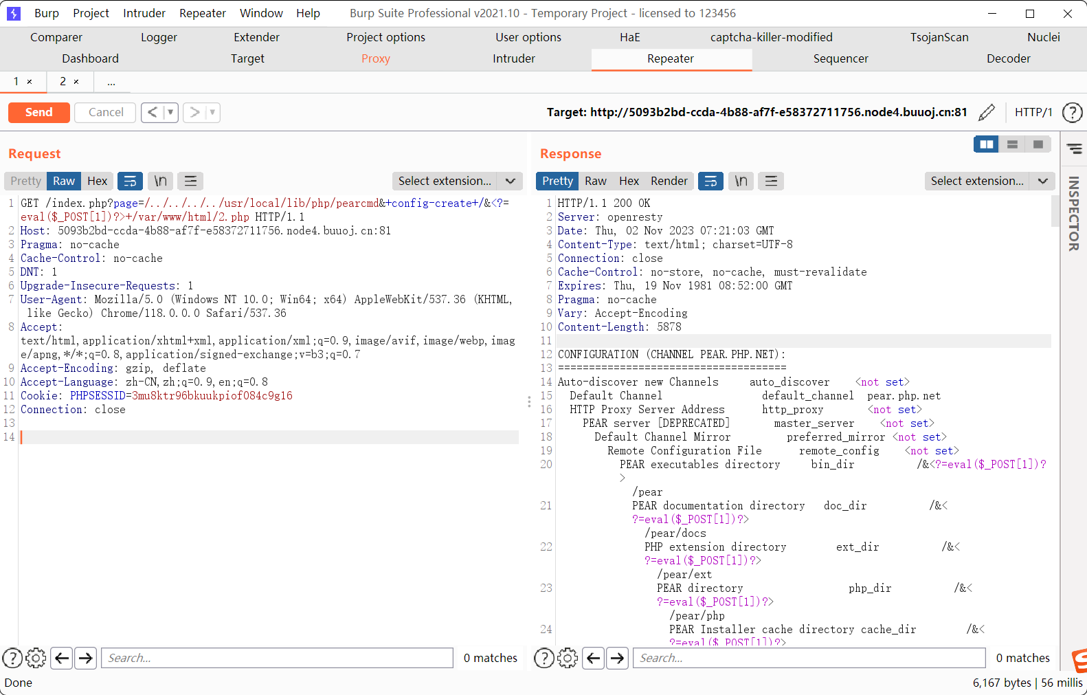1087x695 pixels.
Task: Click the Burp Suite logo icon
Action: tap(14, 13)
